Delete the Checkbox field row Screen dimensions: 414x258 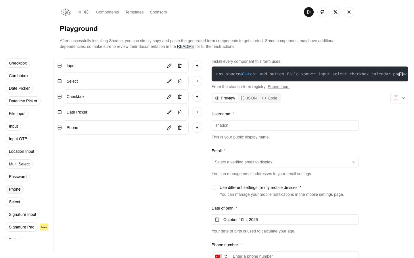point(180,97)
